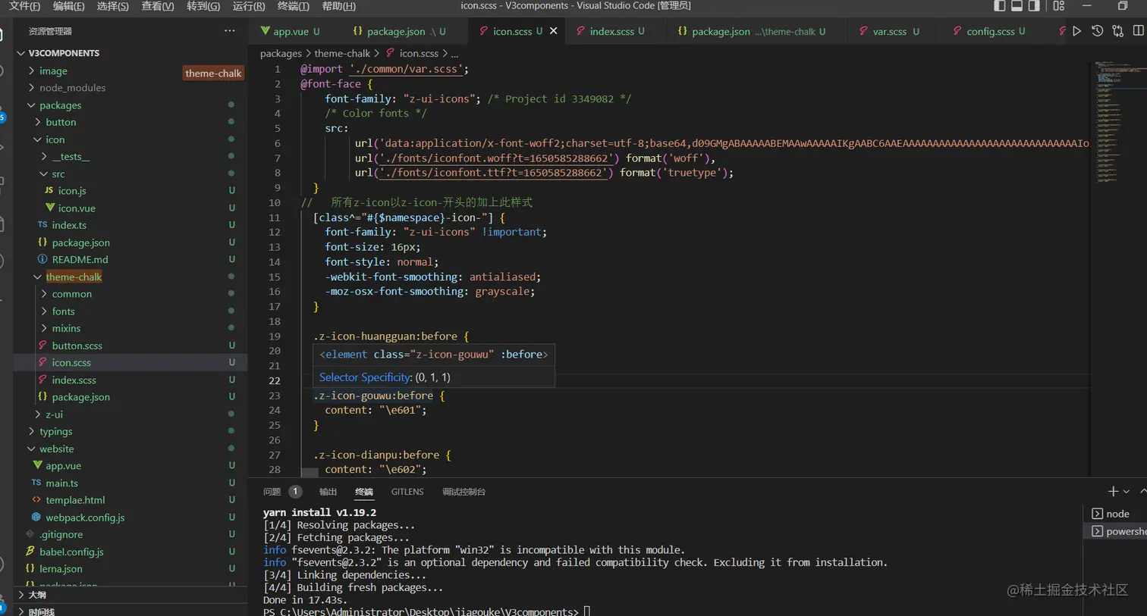Screen dimensions: 1147x616
Task: Toggle primary side bar visibility in title bar
Action: (1000, 6)
